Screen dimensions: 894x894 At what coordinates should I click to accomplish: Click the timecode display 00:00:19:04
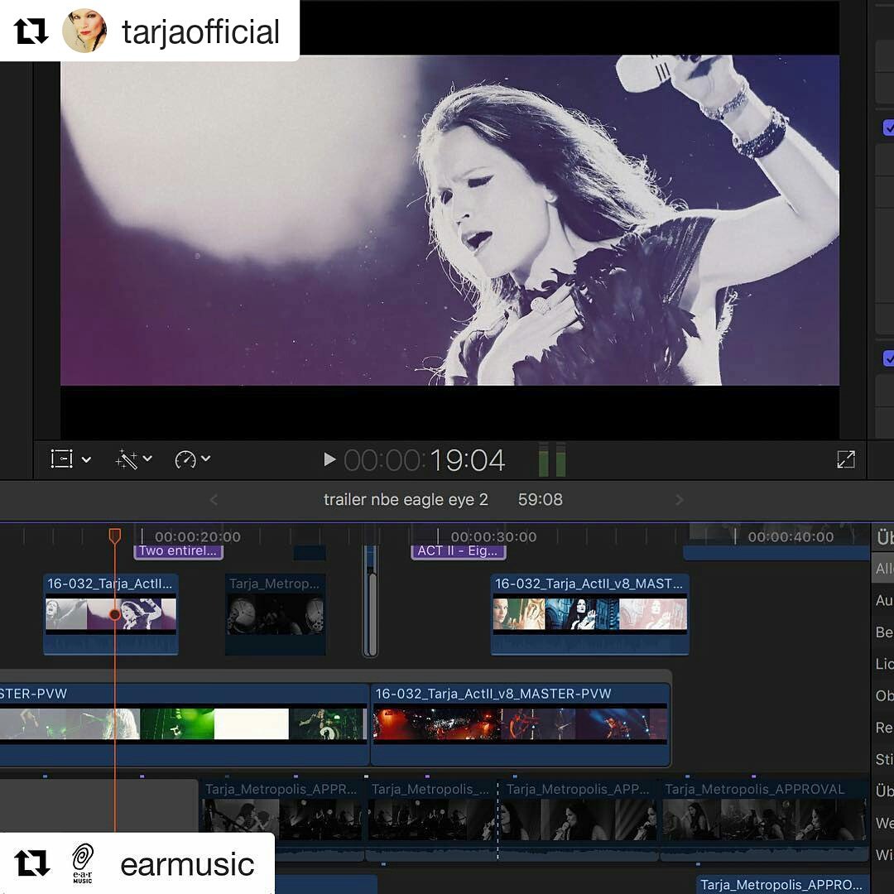[x=425, y=461]
